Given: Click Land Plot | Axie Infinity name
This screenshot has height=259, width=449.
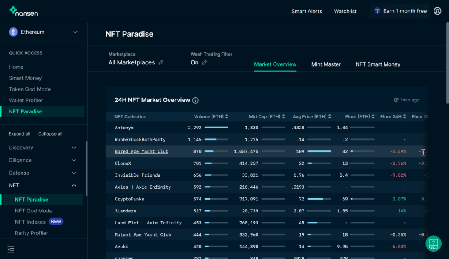Looking at the screenshot, I should click(148, 223).
